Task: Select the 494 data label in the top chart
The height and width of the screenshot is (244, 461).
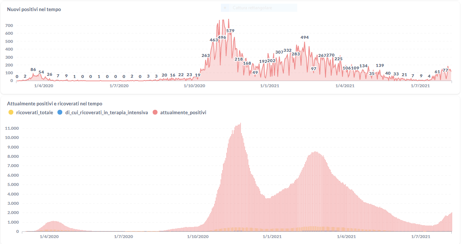Action: click(305, 37)
